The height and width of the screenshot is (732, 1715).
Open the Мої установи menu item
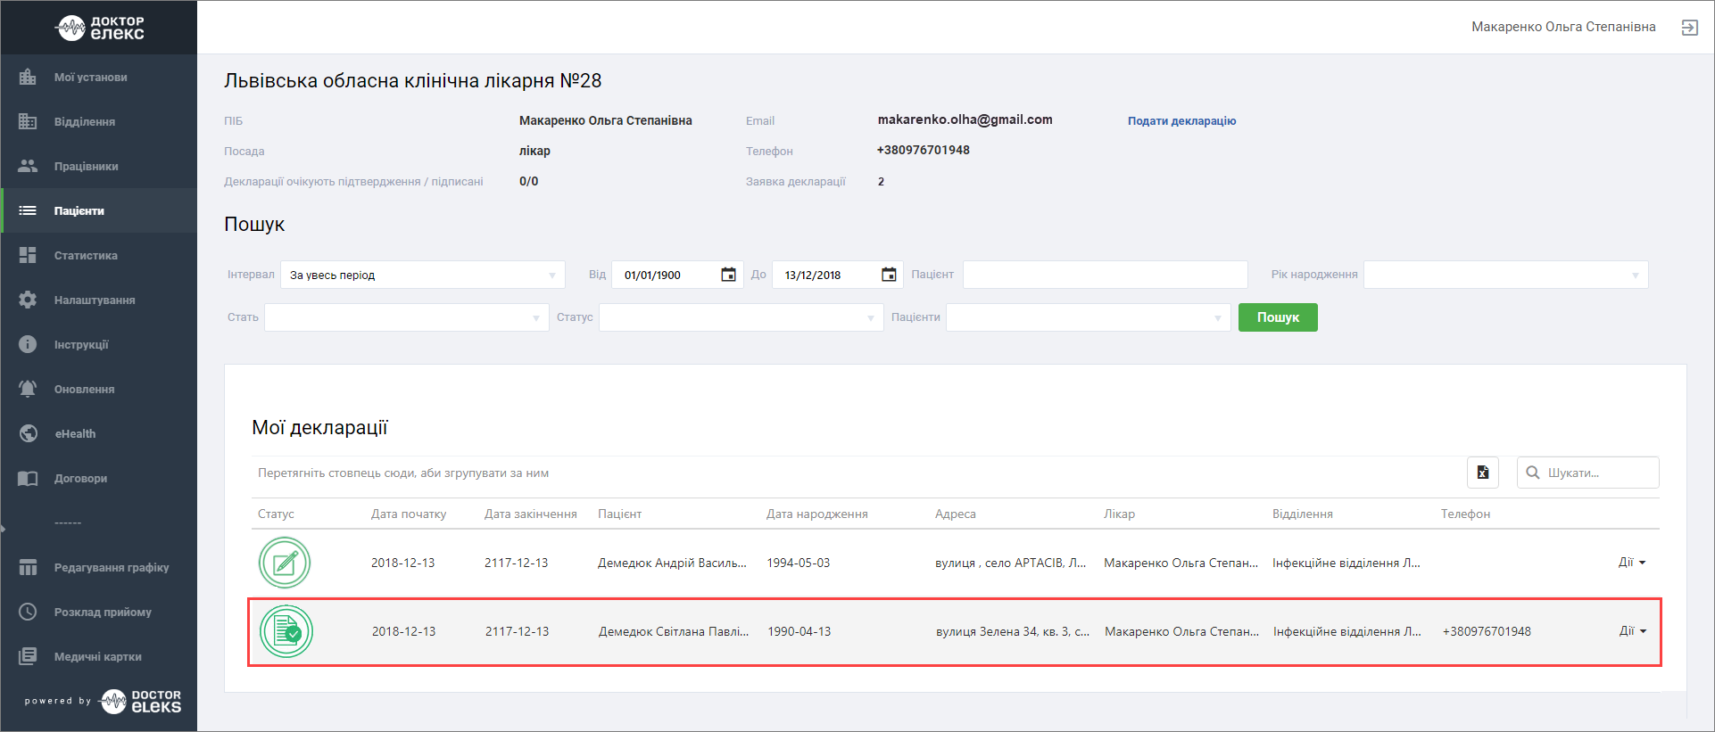[90, 78]
